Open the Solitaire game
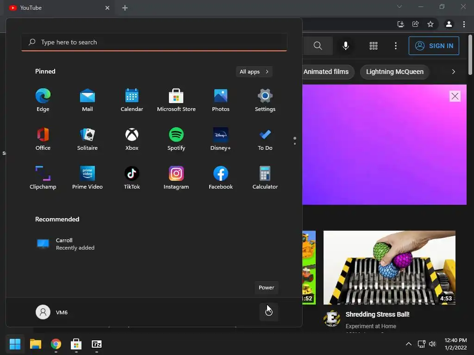This screenshot has height=355, width=474. (87, 139)
